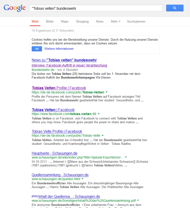
Task: Open the Shopping tab
Action: pyautogui.click(x=82, y=21)
